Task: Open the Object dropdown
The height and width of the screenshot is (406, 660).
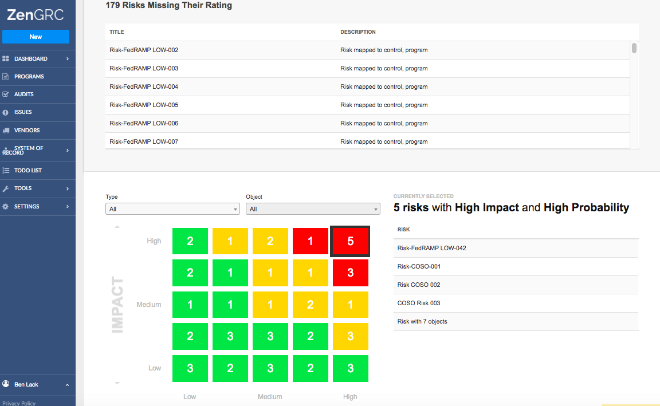Action: click(313, 208)
